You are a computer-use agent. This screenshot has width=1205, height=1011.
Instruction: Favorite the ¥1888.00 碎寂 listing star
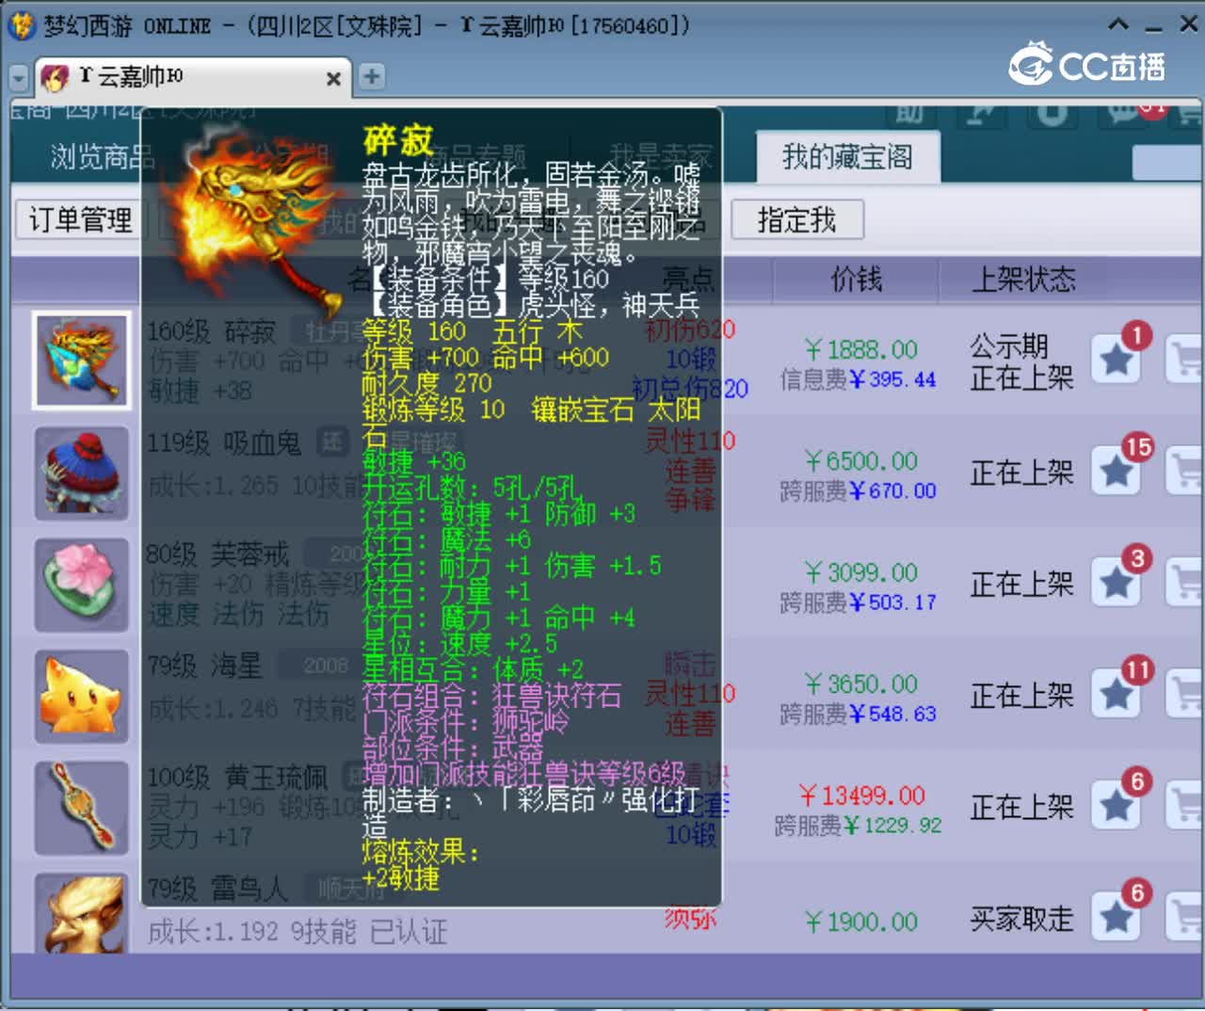(x=1117, y=360)
